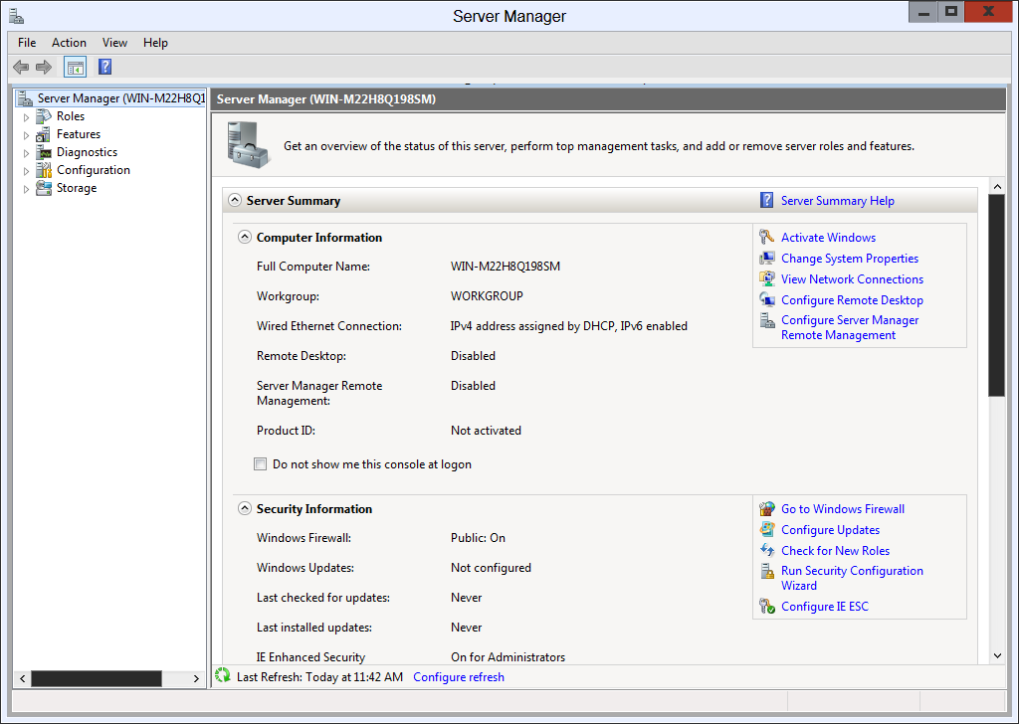The width and height of the screenshot is (1019, 724).
Task: Click the Server Summary Help icon
Action: click(x=766, y=201)
